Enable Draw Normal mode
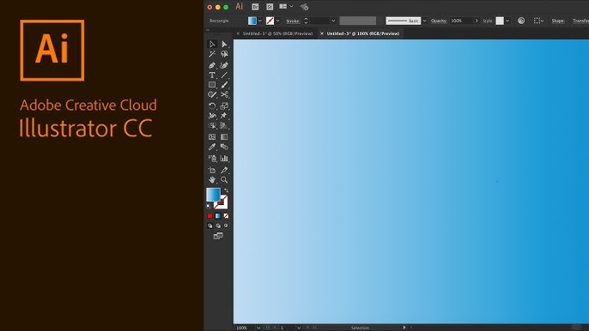The width and height of the screenshot is (589, 331). (x=210, y=226)
